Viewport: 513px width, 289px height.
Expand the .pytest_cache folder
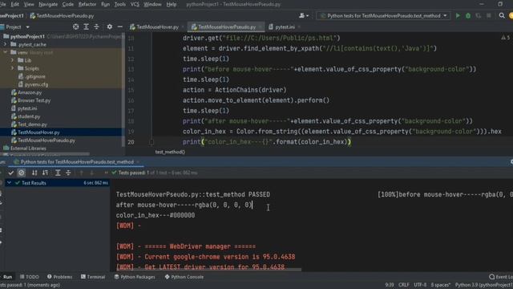coord(5,44)
